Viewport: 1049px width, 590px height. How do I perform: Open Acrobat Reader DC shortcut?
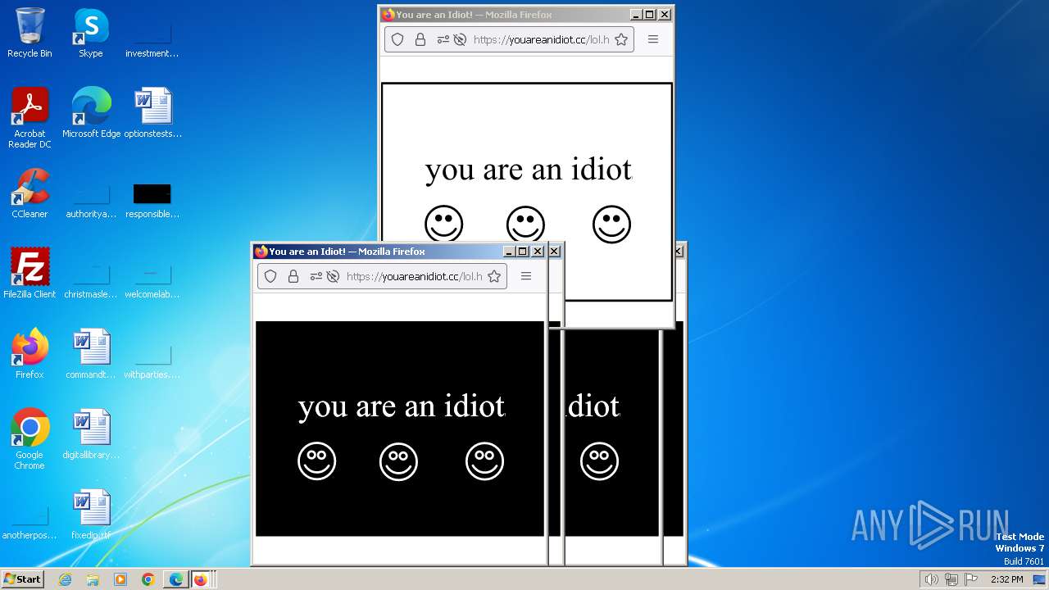click(30, 117)
